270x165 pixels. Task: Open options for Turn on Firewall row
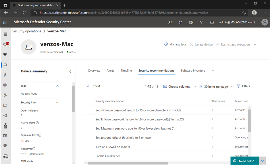point(202,147)
